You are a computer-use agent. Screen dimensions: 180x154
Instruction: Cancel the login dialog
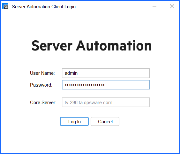click(x=105, y=121)
